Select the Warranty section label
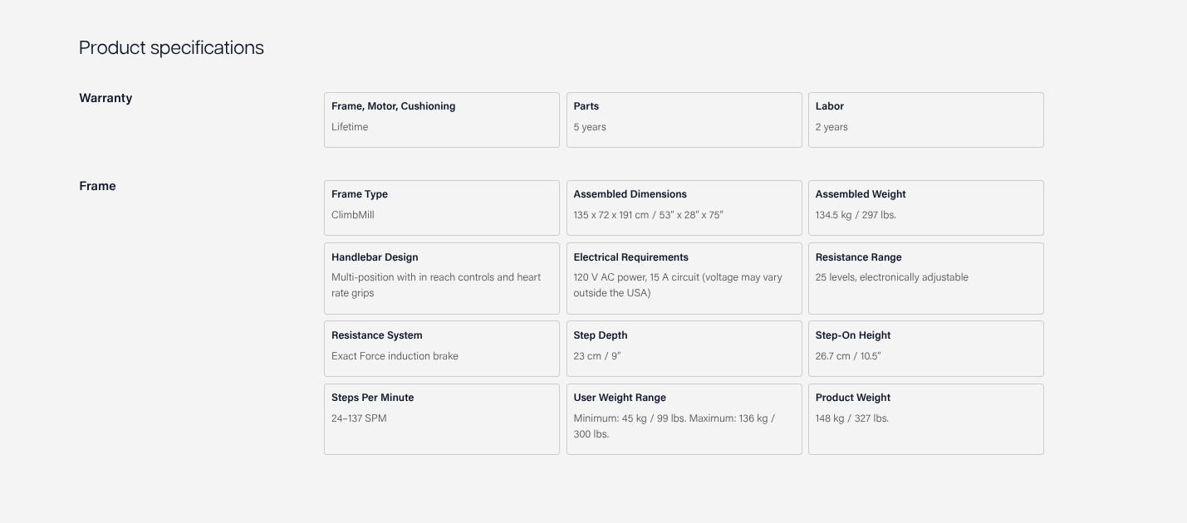Viewport: 1187px width, 523px height. click(x=105, y=98)
